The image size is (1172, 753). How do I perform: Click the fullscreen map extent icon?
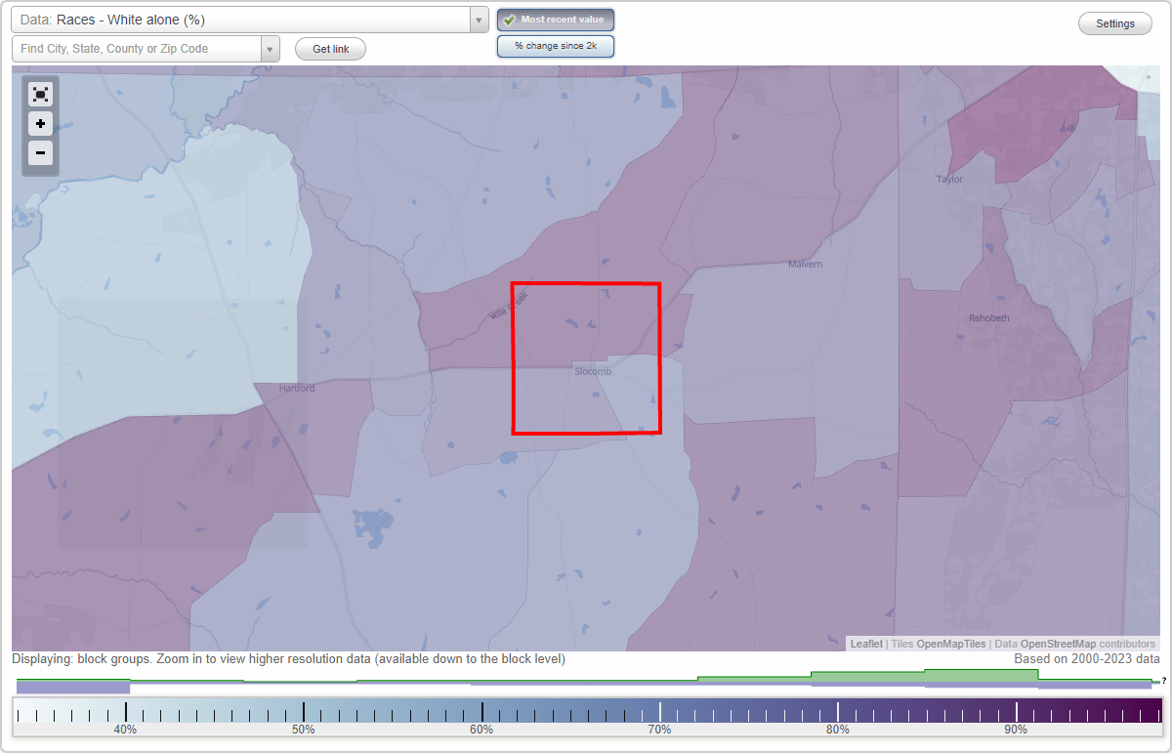pyautogui.click(x=40, y=94)
